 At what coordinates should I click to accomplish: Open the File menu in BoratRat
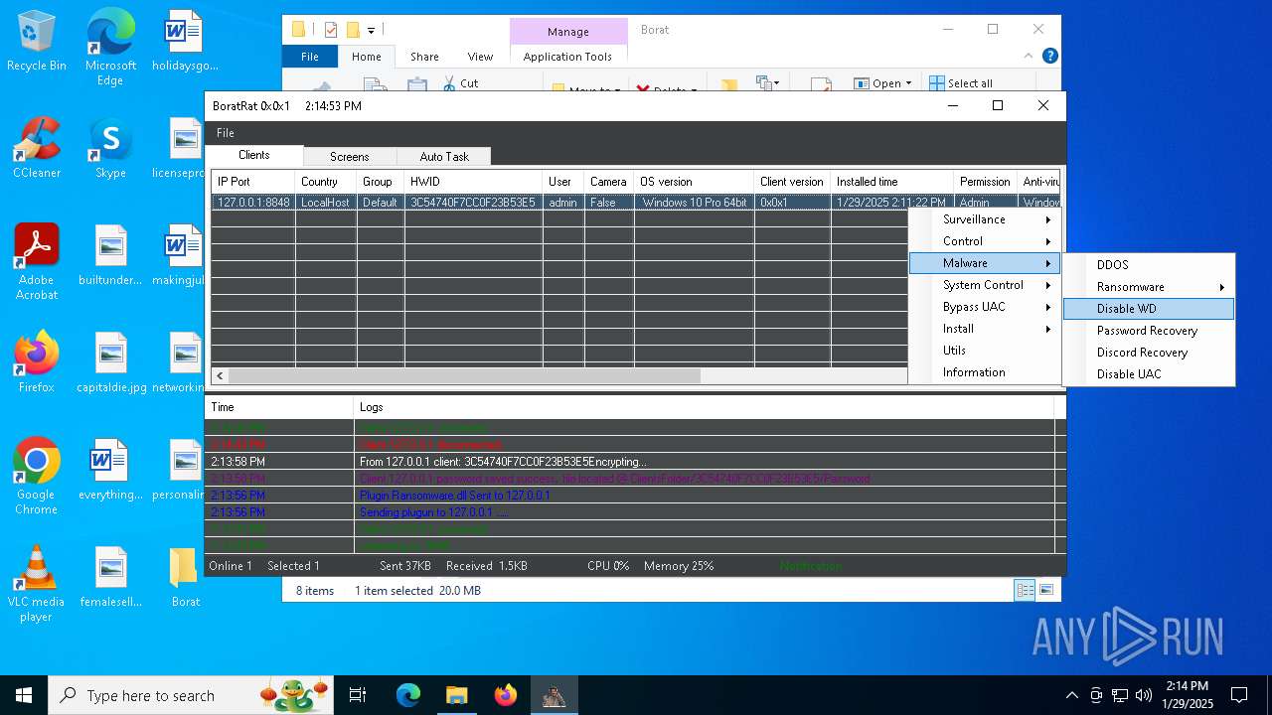tap(226, 133)
